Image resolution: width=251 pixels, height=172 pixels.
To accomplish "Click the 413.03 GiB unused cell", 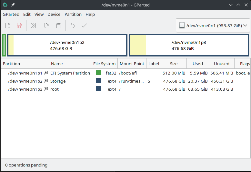I will (222, 89).
